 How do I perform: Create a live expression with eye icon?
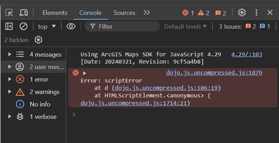(71, 26)
